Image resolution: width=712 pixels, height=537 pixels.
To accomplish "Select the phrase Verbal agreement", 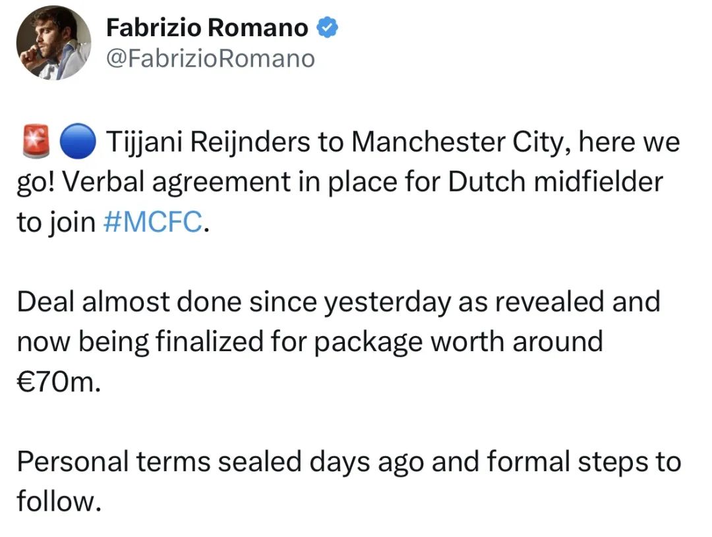I will 176,183.
